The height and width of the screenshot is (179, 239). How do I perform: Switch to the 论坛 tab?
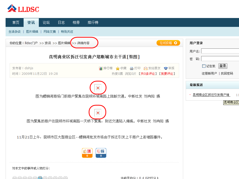pos(46,23)
